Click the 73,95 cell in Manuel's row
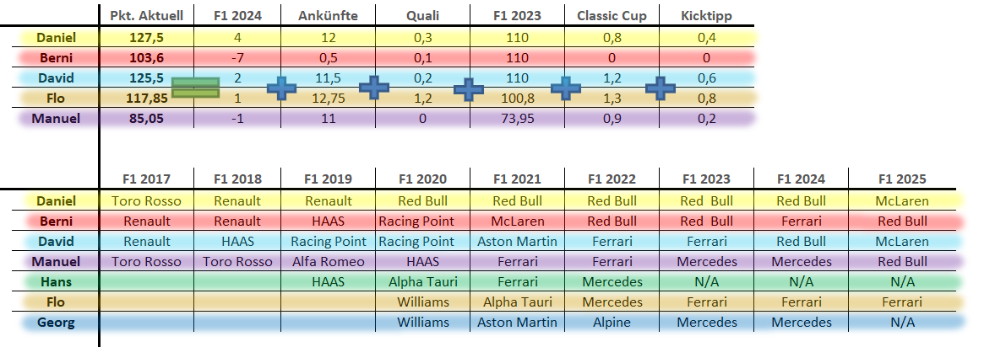The width and height of the screenshot is (995, 347). click(517, 119)
